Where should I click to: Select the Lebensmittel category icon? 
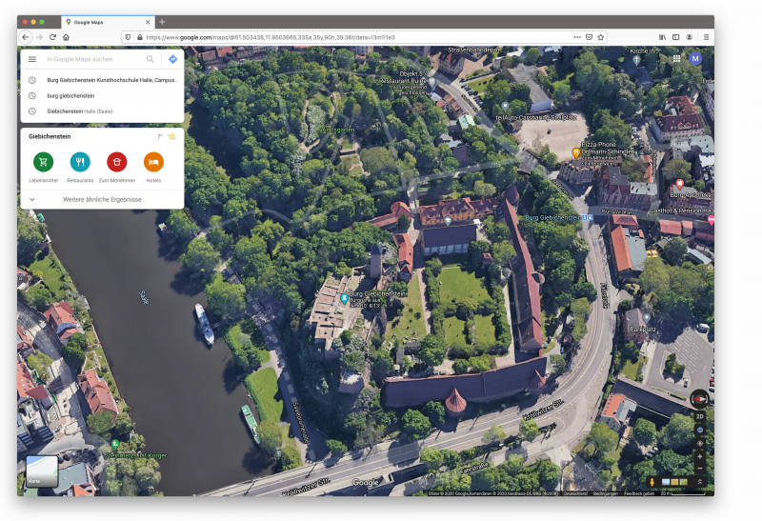click(43, 162)
